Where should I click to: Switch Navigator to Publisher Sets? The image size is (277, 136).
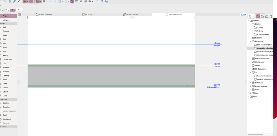pyautogui.click(x=271, y=16)
